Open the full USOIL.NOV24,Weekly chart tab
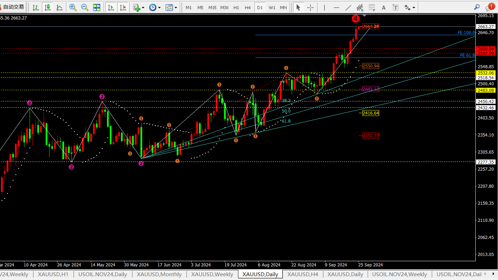The height and width of the screenshot is (280, 498). [399, 274]
